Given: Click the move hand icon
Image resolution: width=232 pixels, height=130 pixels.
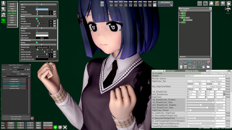Looking at the screenshot, I should pyautogui.click(x=211, y=3).
